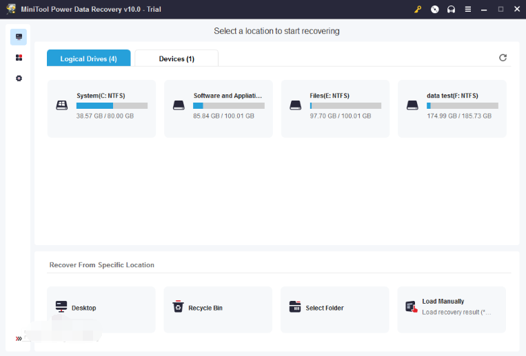Open the four-squares tools sidebar icon

pos(19,58)
